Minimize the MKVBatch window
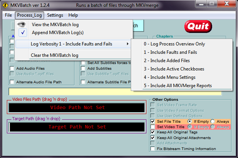 201,4
